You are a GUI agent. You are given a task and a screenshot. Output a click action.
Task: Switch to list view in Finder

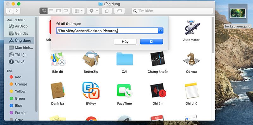tap(51, 11)
